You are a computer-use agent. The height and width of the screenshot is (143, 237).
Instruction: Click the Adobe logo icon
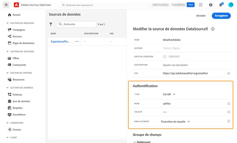tap(16, 5)
